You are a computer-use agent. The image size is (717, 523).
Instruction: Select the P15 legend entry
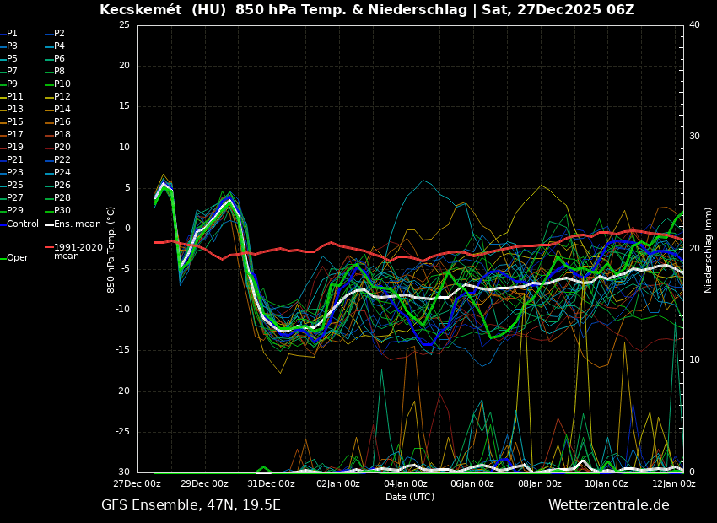[x=14, y=122]
